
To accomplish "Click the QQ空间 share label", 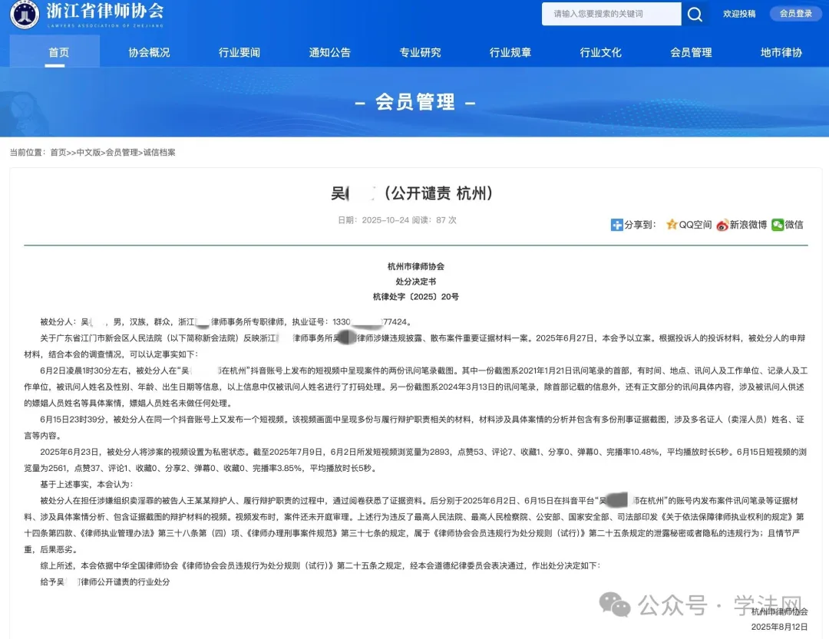I will point(695,225).
